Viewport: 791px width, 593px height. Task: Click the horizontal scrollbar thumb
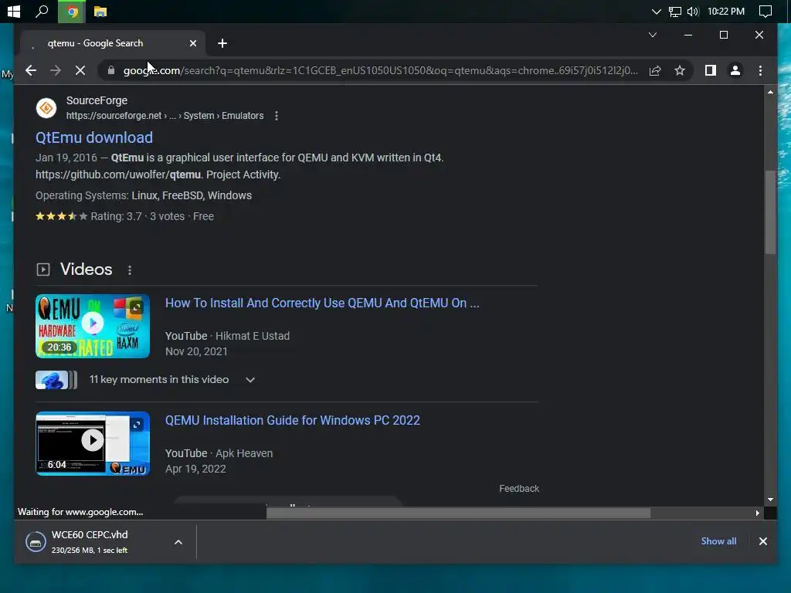(458, 513)
